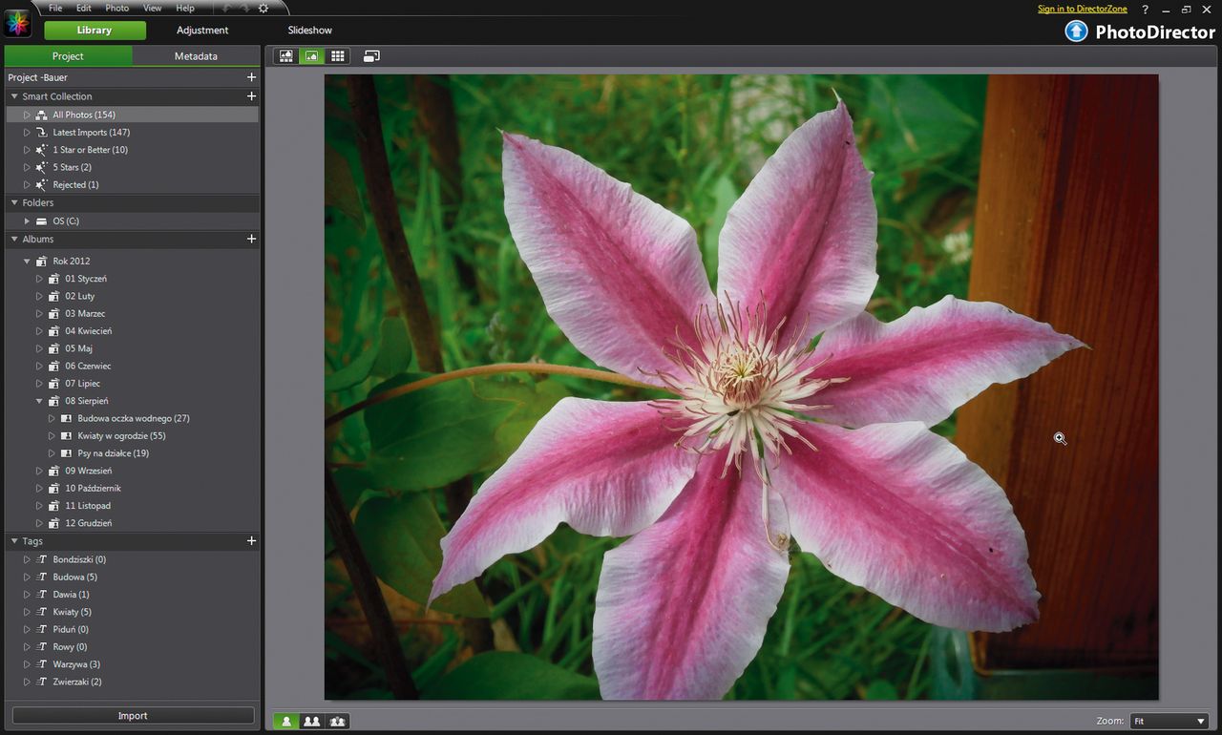The image size is (1222, 735).
Task: Open Psy na działce (19) album
Action: [114, 453]
